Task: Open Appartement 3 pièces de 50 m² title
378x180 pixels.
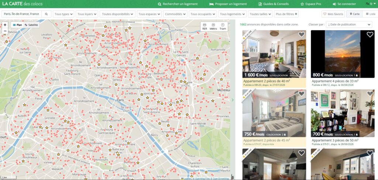Action: pyautogui.click(x=335, y=140)
